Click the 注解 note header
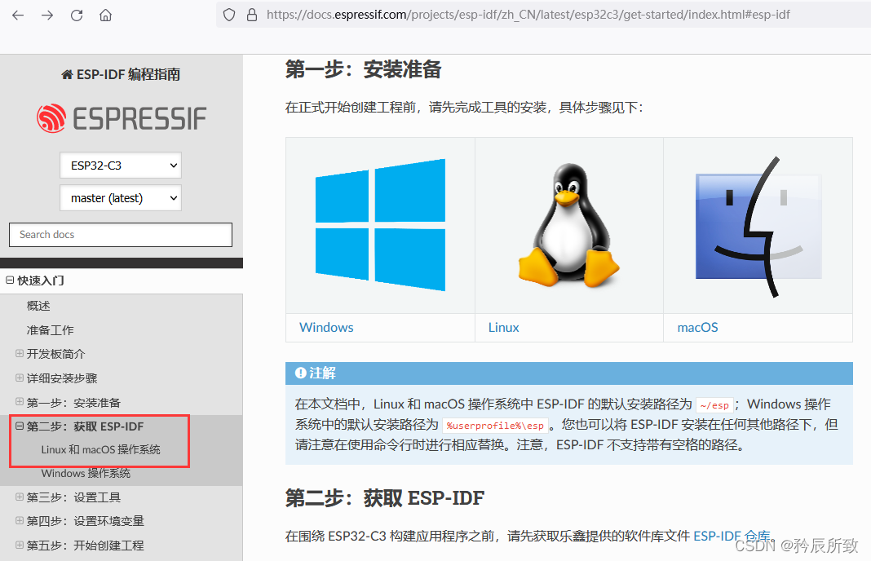This screenshot has height=561, width=871. click(x=568, y=373)
